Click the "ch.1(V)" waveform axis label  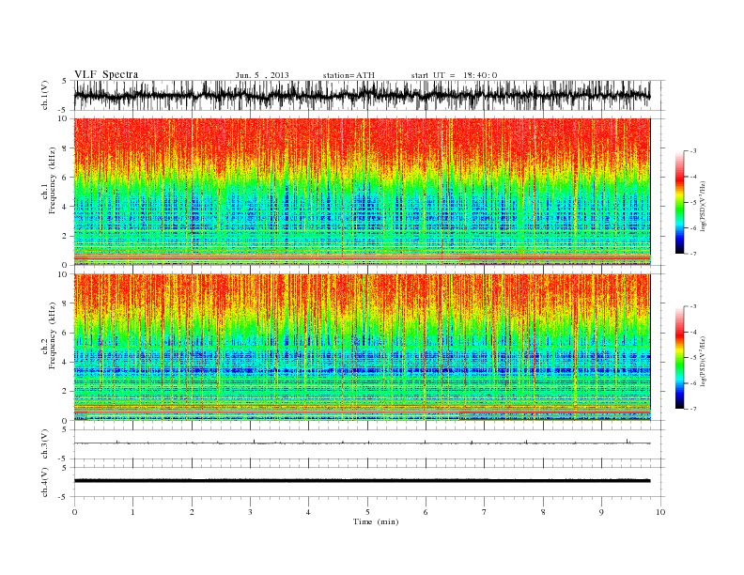(x=45, y=95)
